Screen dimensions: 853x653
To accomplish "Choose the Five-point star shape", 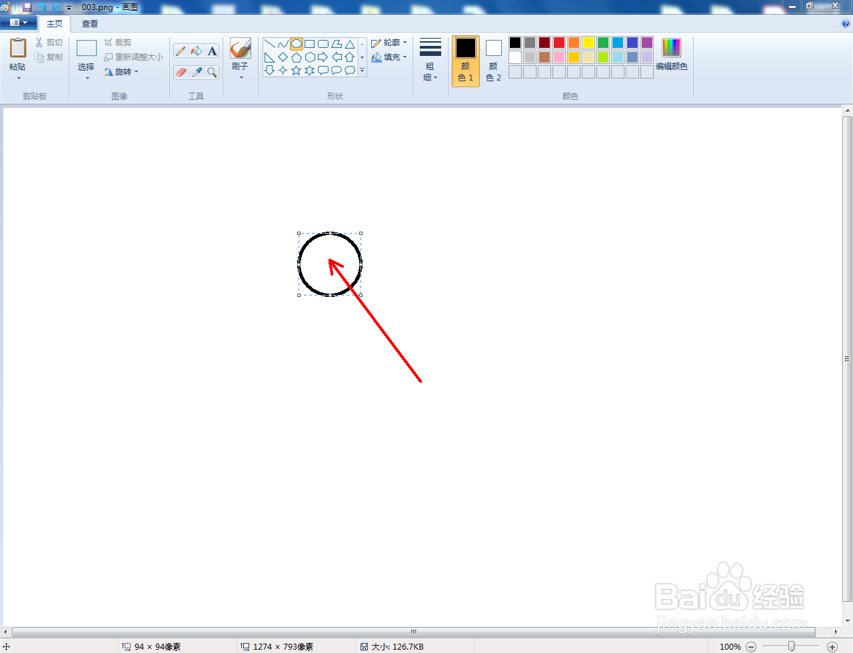I will (x=297, y=70).
